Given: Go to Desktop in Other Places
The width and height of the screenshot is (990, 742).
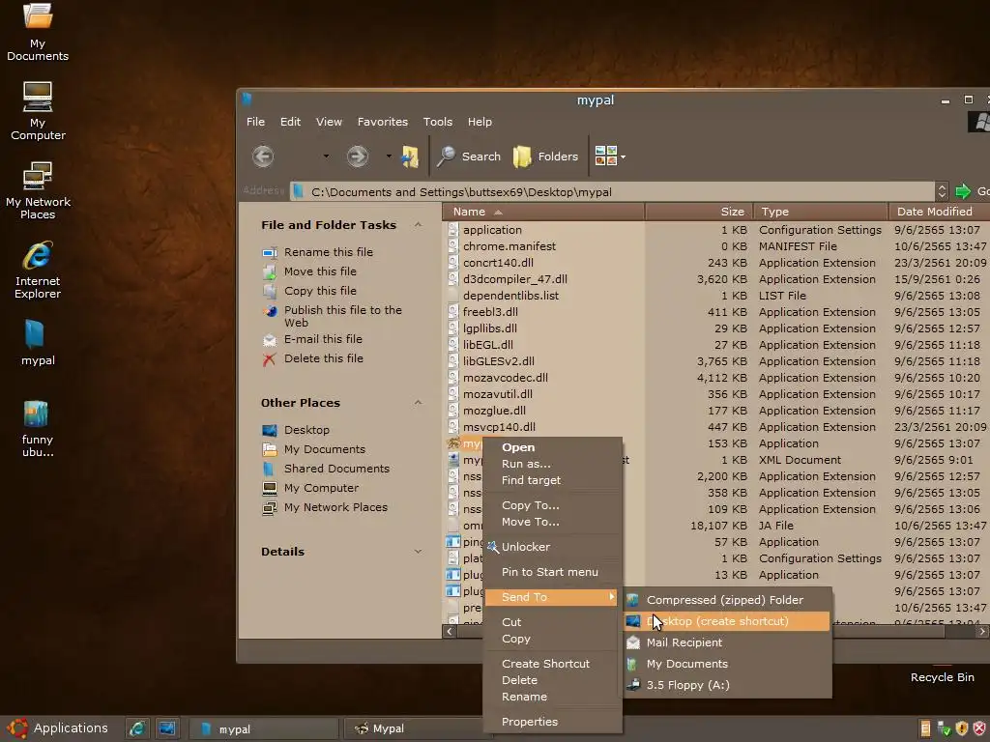Looking at the screenshot, I should [306, 430].
